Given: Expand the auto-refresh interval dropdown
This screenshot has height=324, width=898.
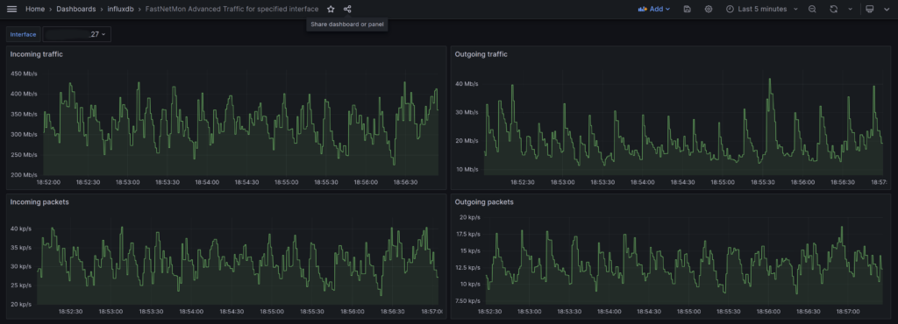Looking at the screenshot, I should point(850,9).
